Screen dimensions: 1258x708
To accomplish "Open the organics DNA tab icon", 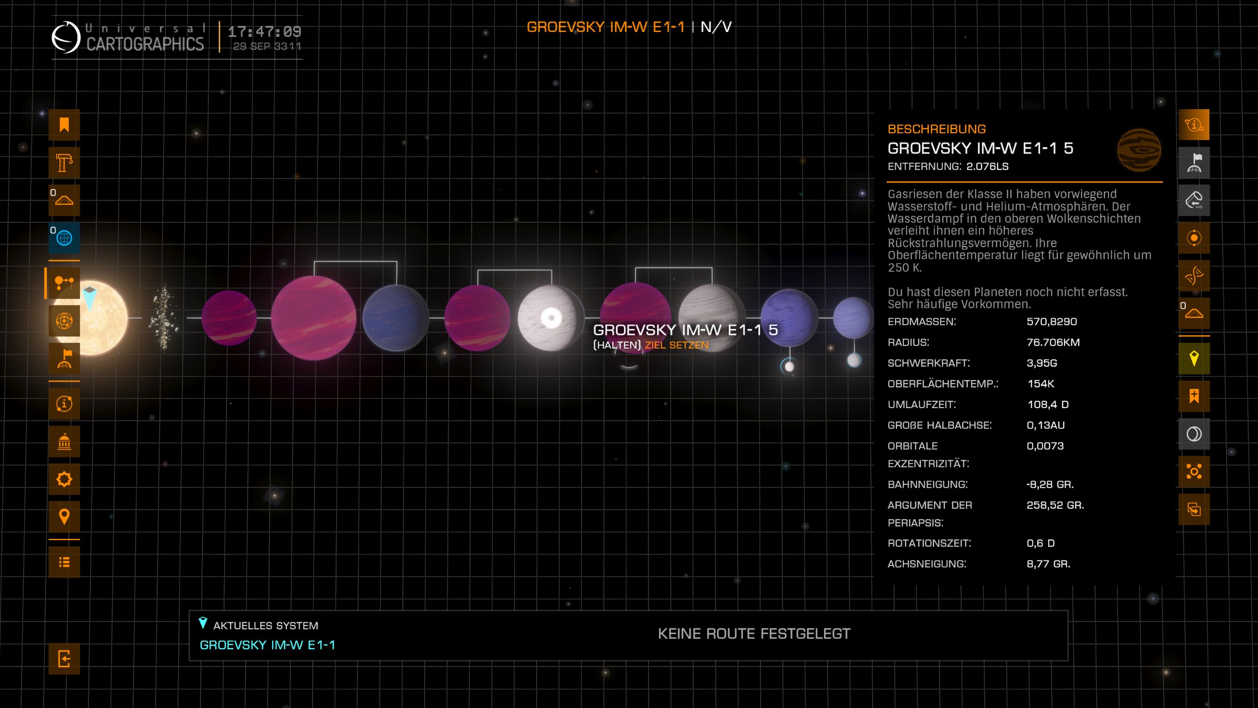I will [x=1194, y=275].
